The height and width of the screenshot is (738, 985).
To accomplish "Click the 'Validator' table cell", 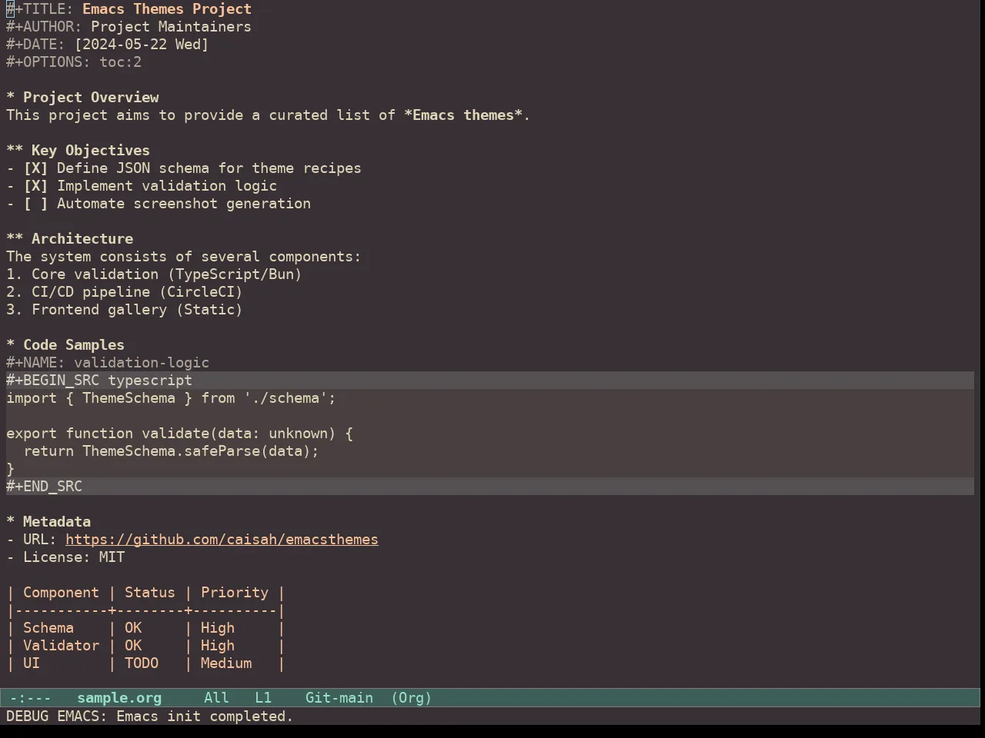I will pyautogui.click(x=61, y=646).
